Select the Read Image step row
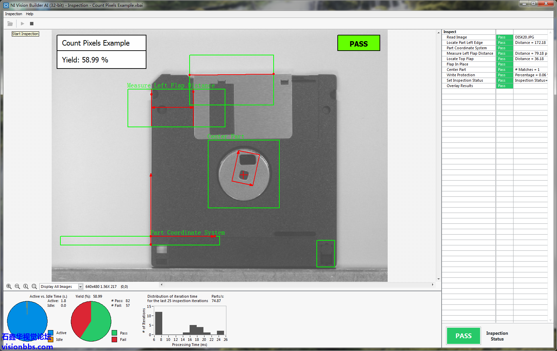 pos(457,37)
